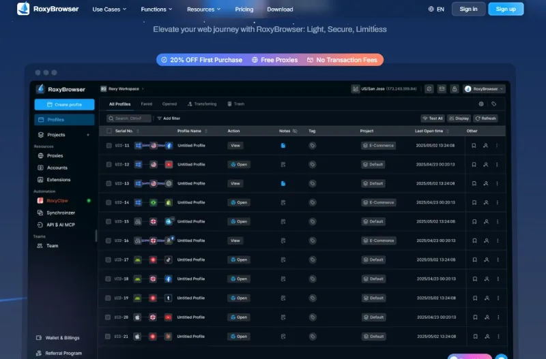This screenshot has height=359, width=546.
Task: Open the three-dot menu for UID-21
Action: (499, 337)
